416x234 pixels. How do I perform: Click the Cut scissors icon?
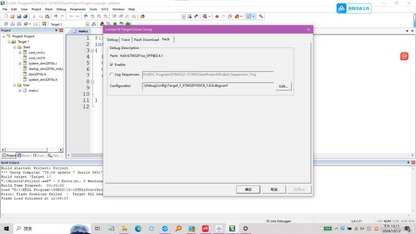tap(34, 16)
